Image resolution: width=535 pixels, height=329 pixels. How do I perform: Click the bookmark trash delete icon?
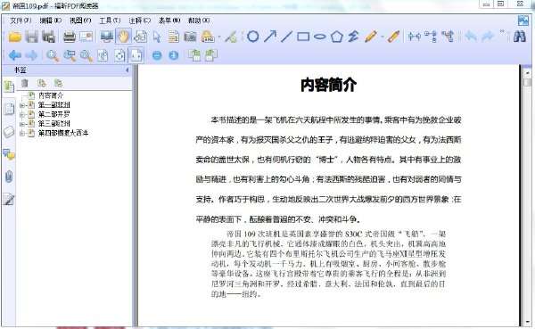click(x=25, y=83)
